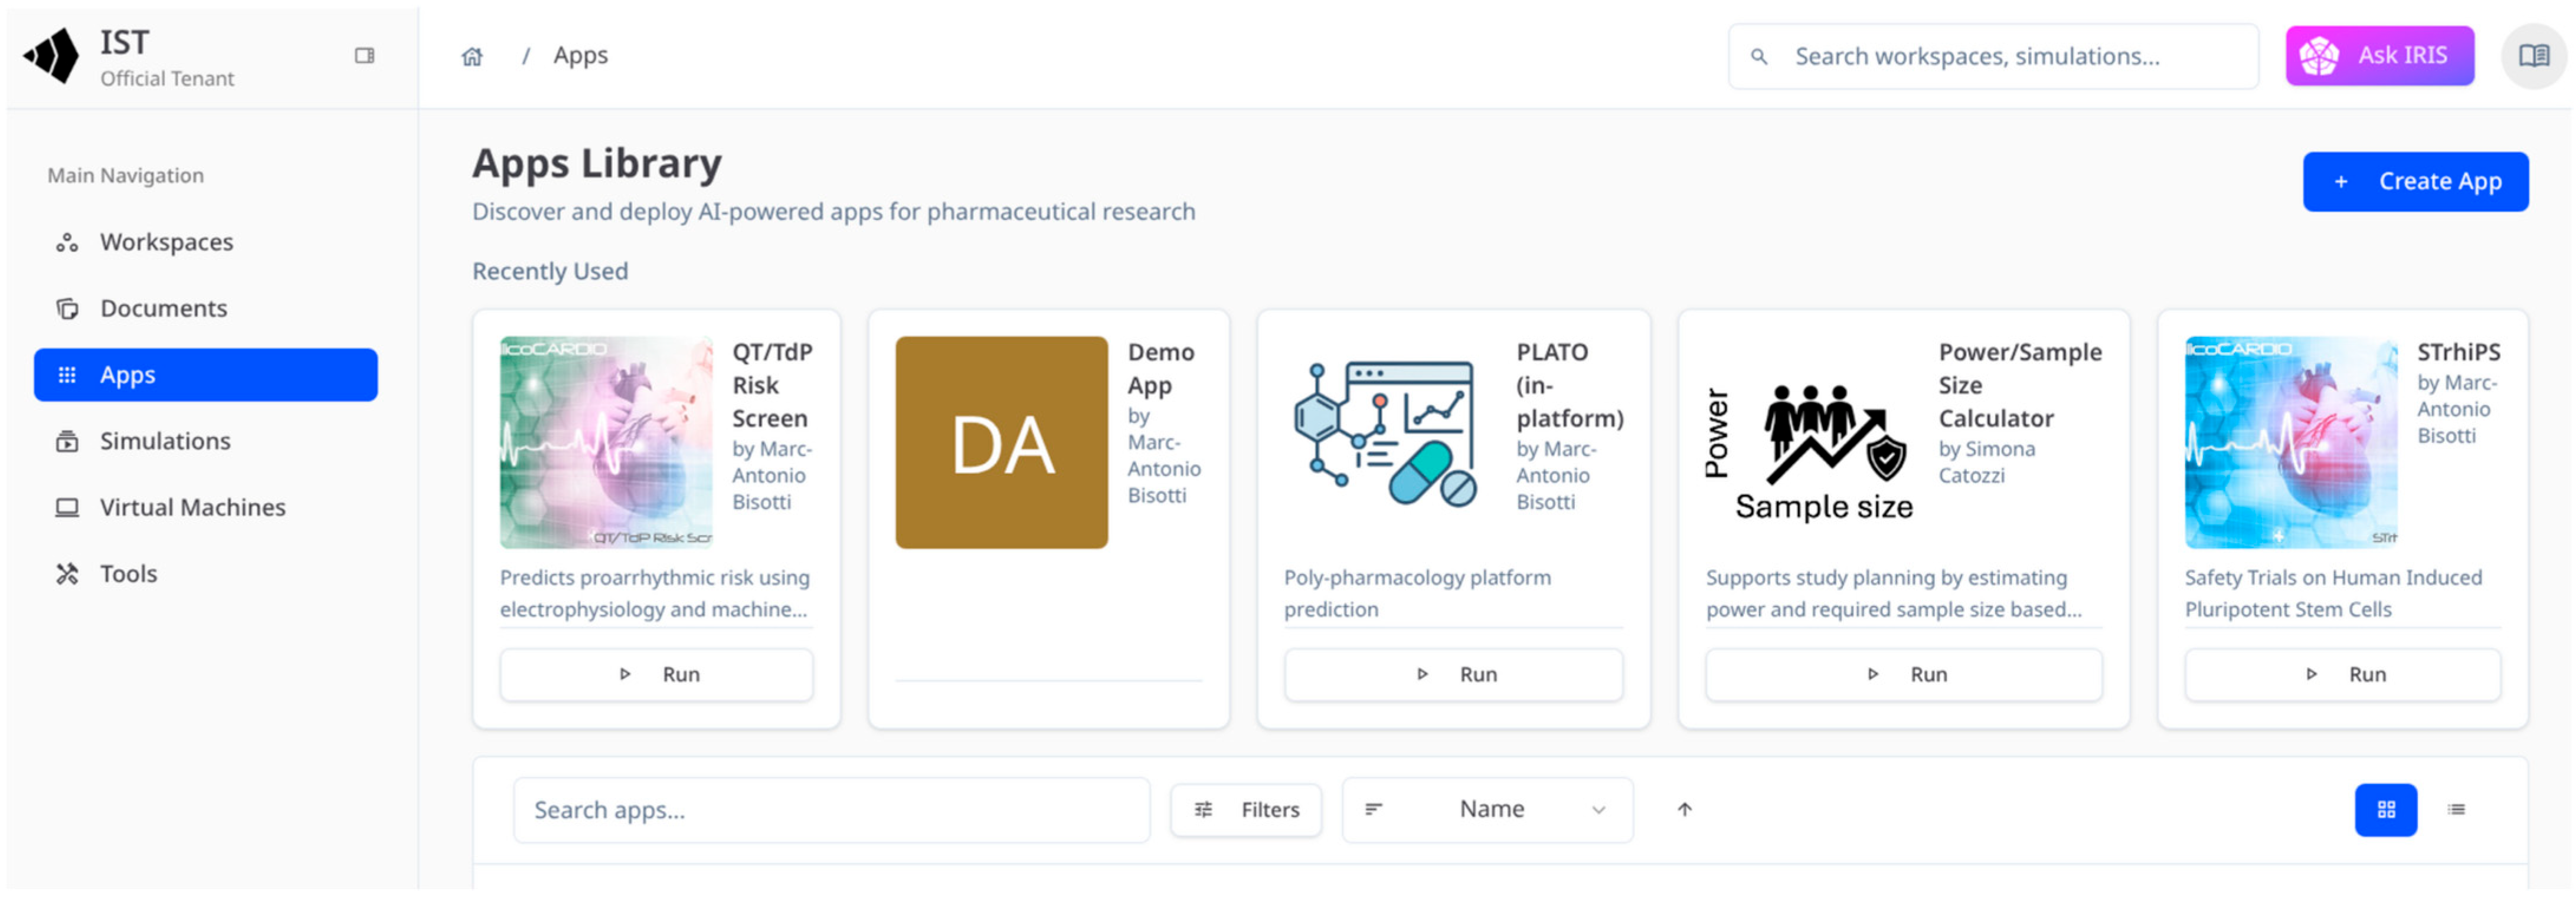
Task: Go to home via breadcrumb house icon
Action: (472, 57)
